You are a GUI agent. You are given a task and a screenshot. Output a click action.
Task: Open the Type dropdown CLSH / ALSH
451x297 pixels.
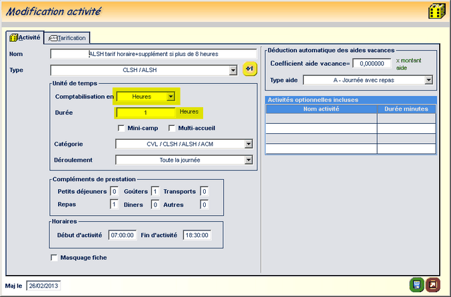[232, 69]
